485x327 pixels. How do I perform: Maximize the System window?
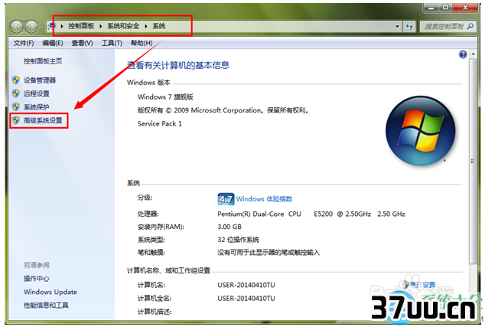445,8
